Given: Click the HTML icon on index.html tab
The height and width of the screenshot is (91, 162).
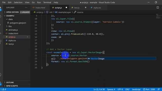Looking at the screenshot, I should coord(33,8).
